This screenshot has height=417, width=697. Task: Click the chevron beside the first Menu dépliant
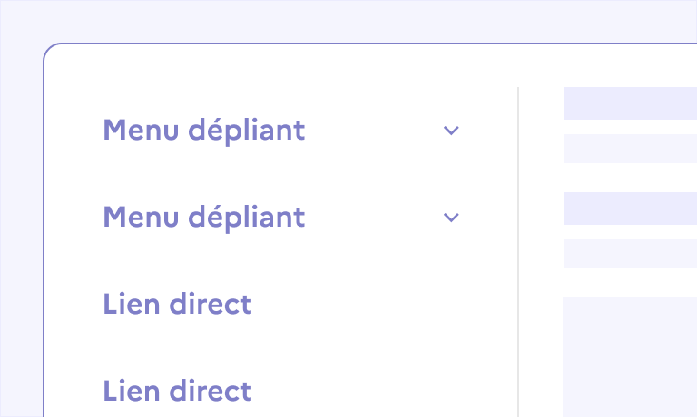[451, 131]
